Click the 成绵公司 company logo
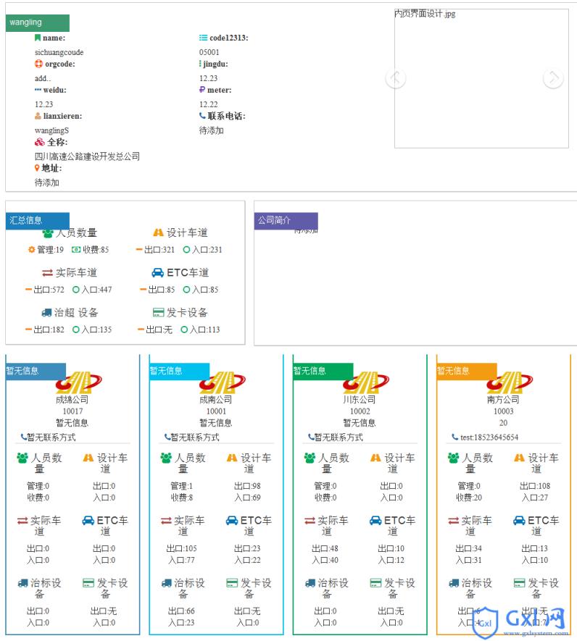Image resolution: width=577 pixels, height=641 pixels. coord(79,382)
